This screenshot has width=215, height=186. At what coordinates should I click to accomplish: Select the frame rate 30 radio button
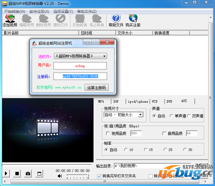pos(185,149)
